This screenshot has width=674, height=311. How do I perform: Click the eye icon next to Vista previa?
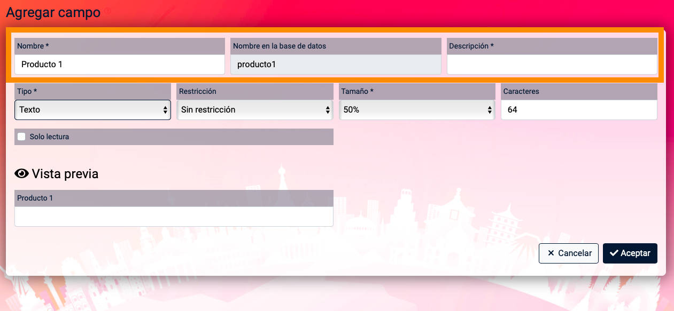22,173
